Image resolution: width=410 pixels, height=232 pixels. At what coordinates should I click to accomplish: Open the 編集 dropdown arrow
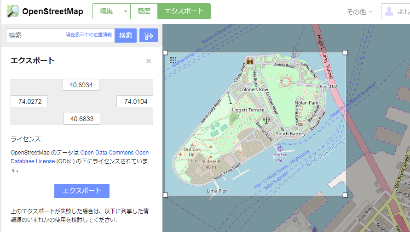125,11
